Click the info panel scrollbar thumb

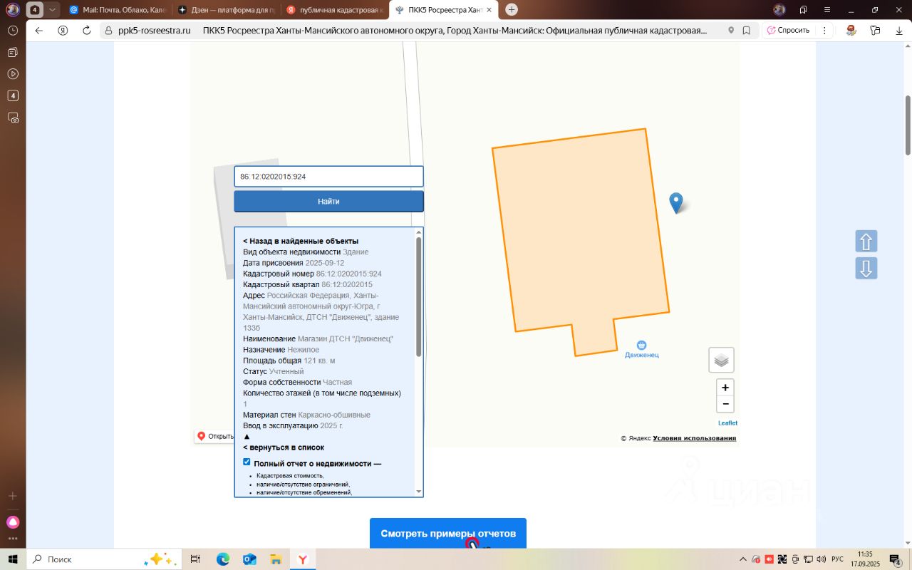point(419,296)
